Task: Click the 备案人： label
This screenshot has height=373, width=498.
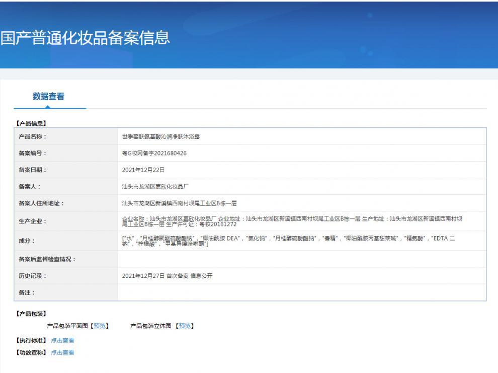Action: [30, 187]
